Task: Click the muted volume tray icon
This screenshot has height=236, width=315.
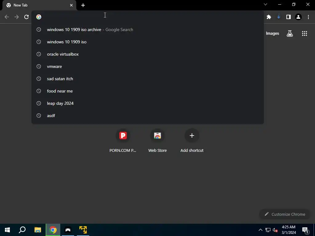Action: tap(275, 230)
